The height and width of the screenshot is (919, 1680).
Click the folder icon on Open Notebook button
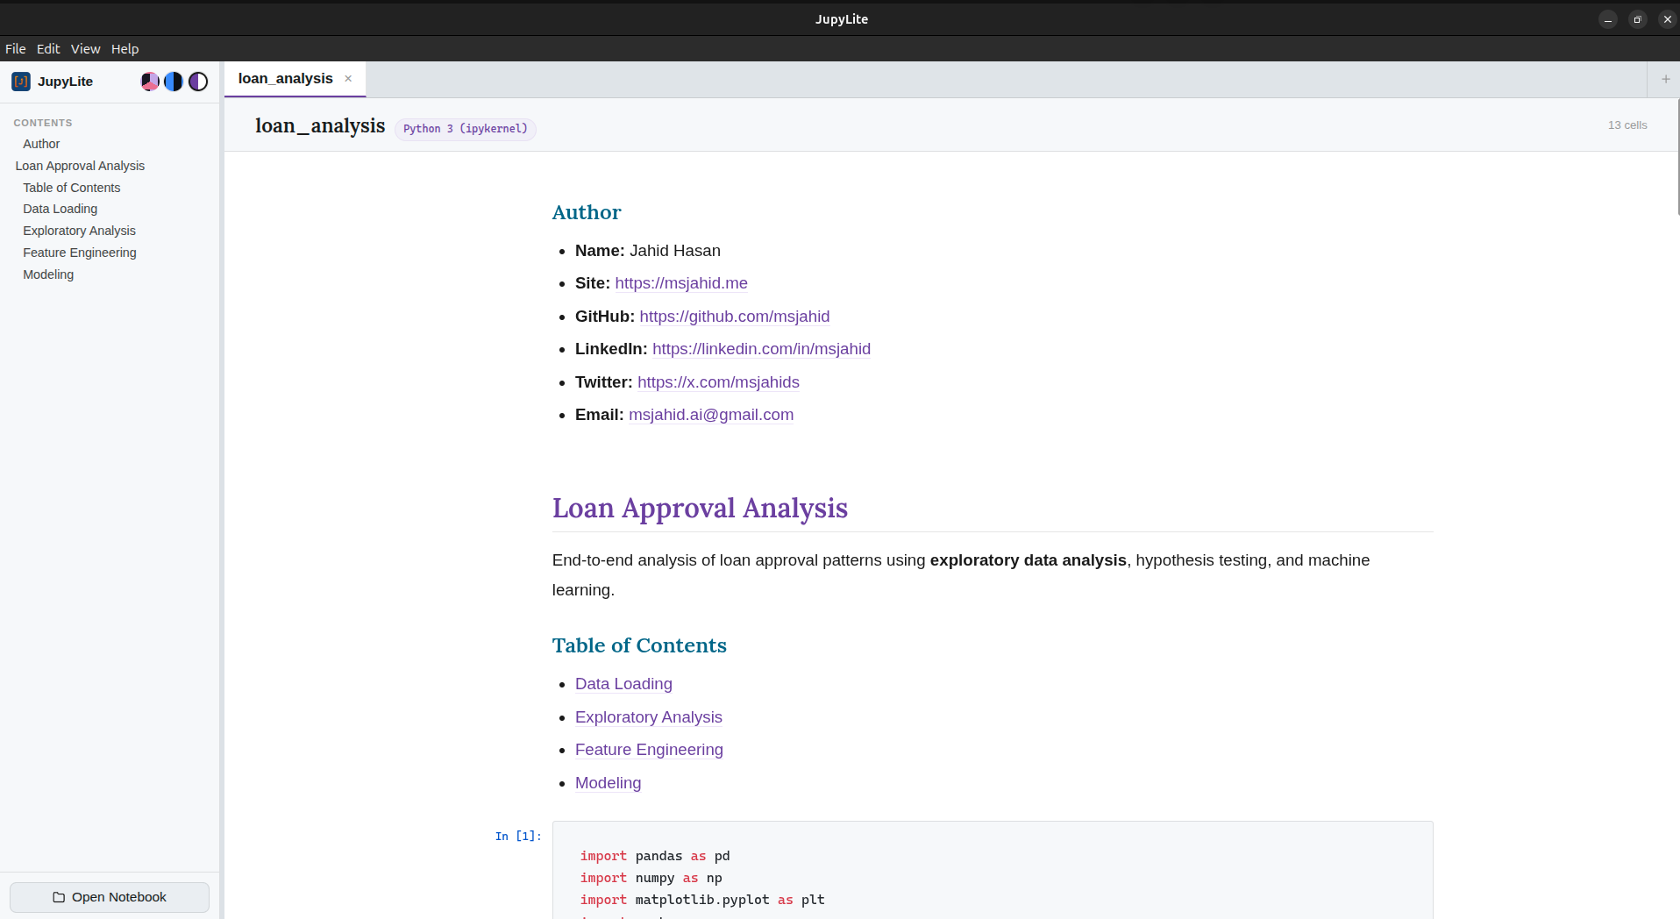click(59, 897)
